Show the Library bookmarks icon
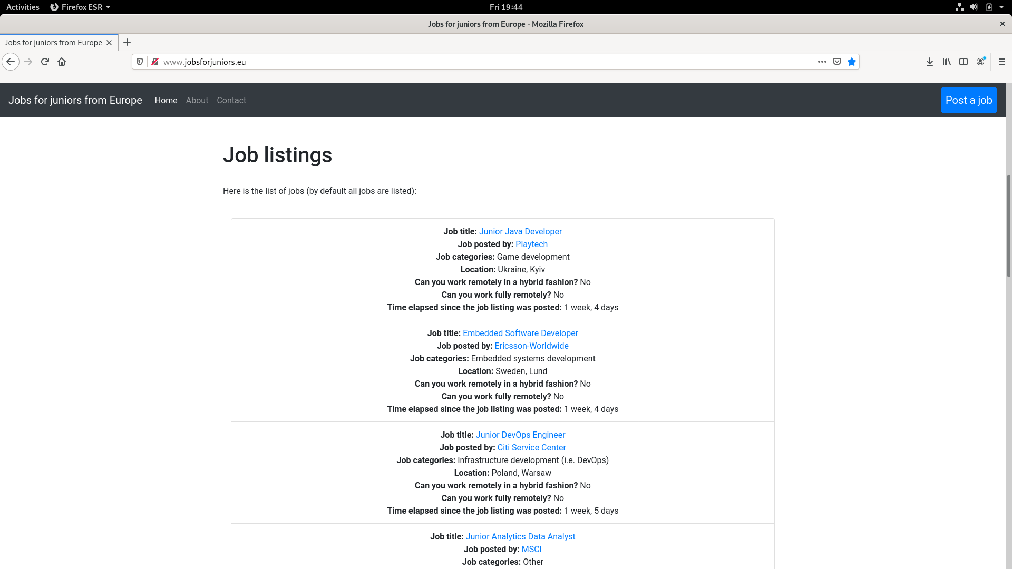This screenshot has width=1012, height=569. point(947,62)
